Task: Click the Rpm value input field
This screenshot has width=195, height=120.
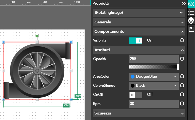Action: (154, 104)
